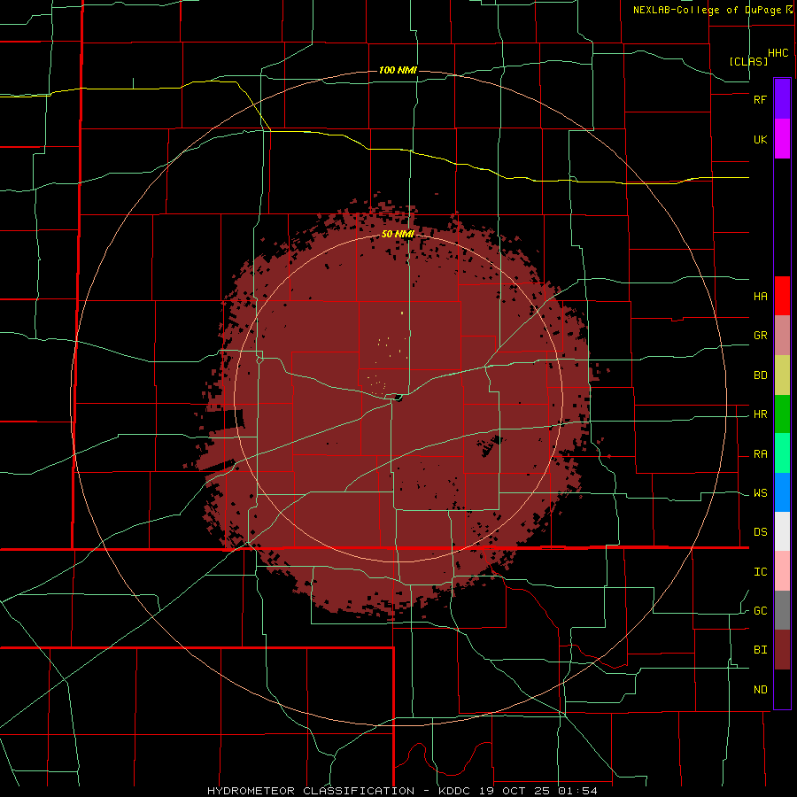Image resolution: width=797 pixels, height=797 pixels.
Task: Click the GR salmon legend swatch
Action: (782, 336)
